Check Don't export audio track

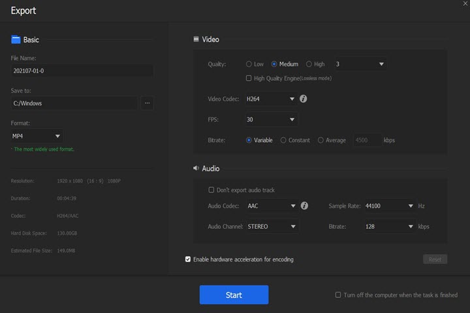click(211, 190)
